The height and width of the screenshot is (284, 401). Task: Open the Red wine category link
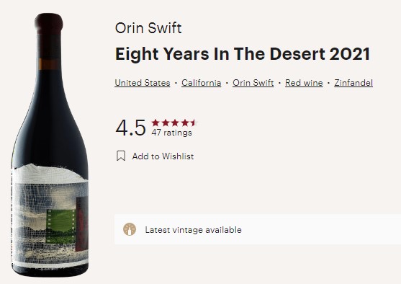pos(304,83)
